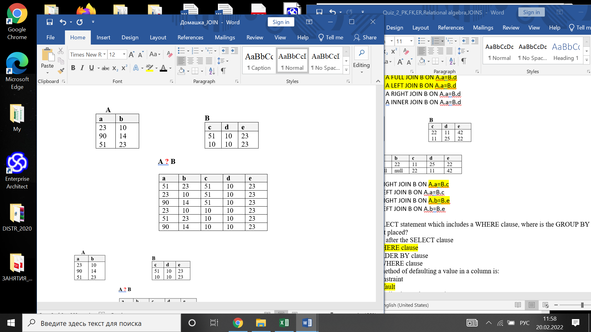
Task: Save the Домашка_JOIN document
Action: (50, 22)
